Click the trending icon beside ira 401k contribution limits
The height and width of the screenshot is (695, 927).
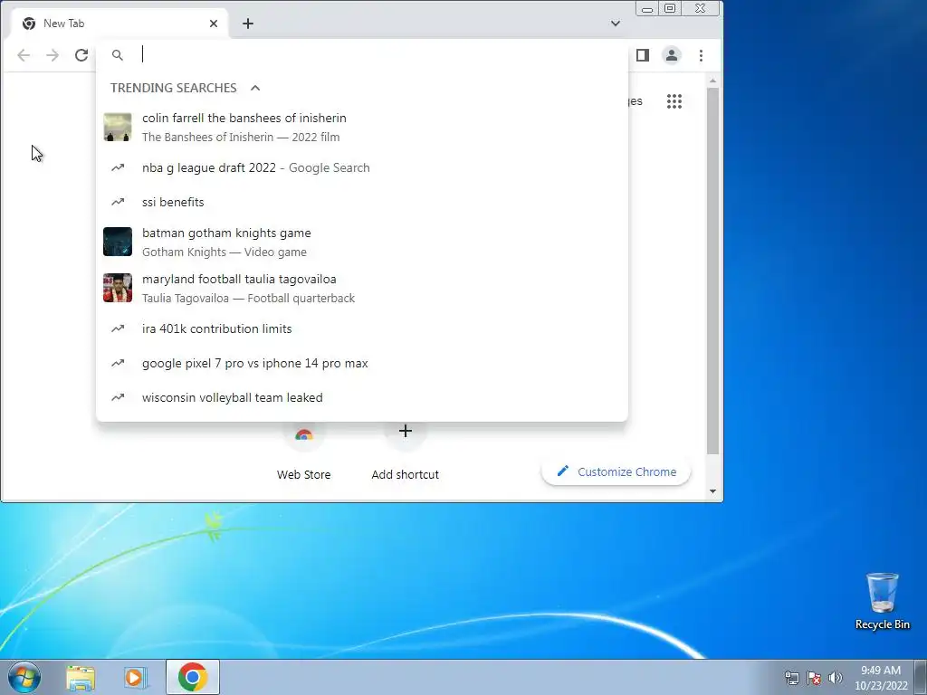118,328
